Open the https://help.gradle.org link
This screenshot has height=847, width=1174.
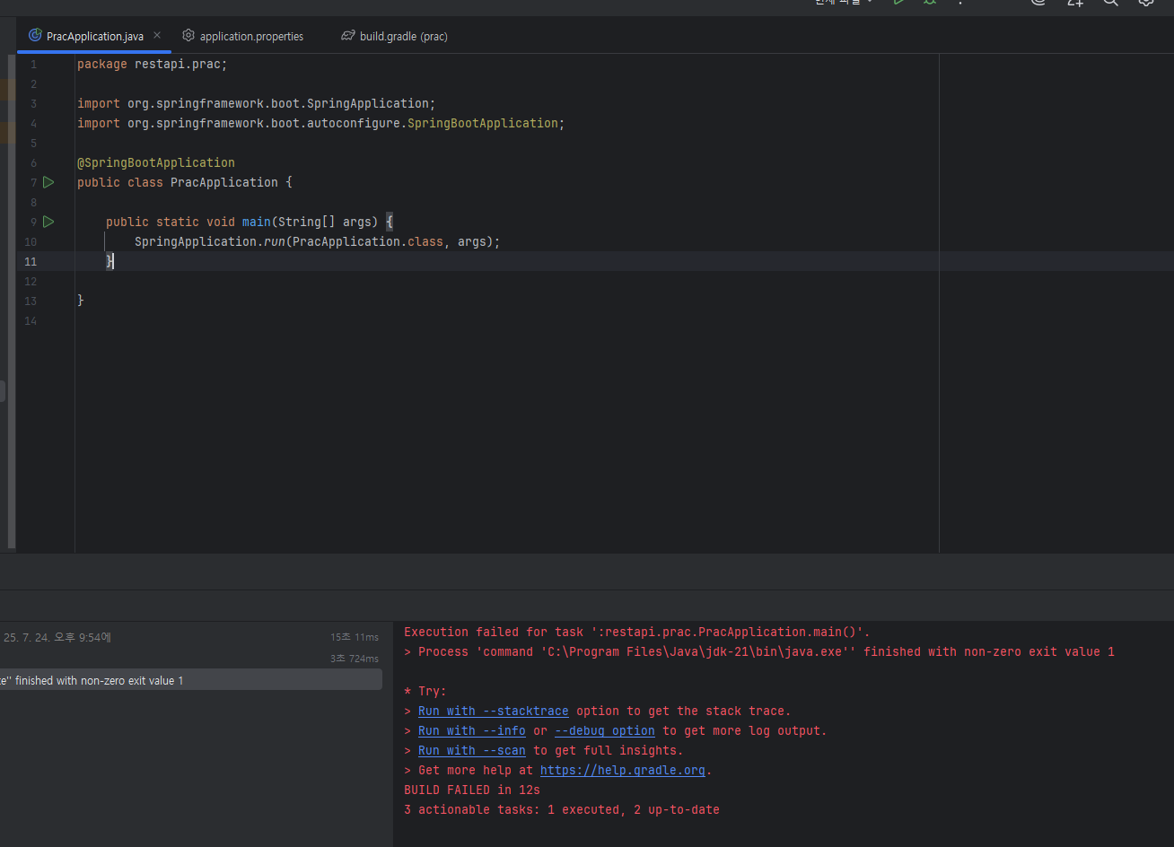622,770
